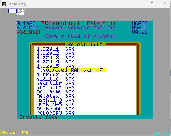Select file dizzy_5 spg
Image resolution: width=171 pixels, height=136 pixels.
(56, 66)
